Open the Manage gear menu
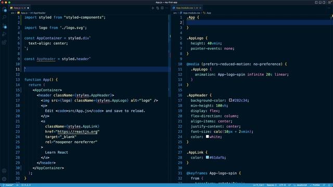The height and width of the screenshot is (187, 333). pos(4,179)
